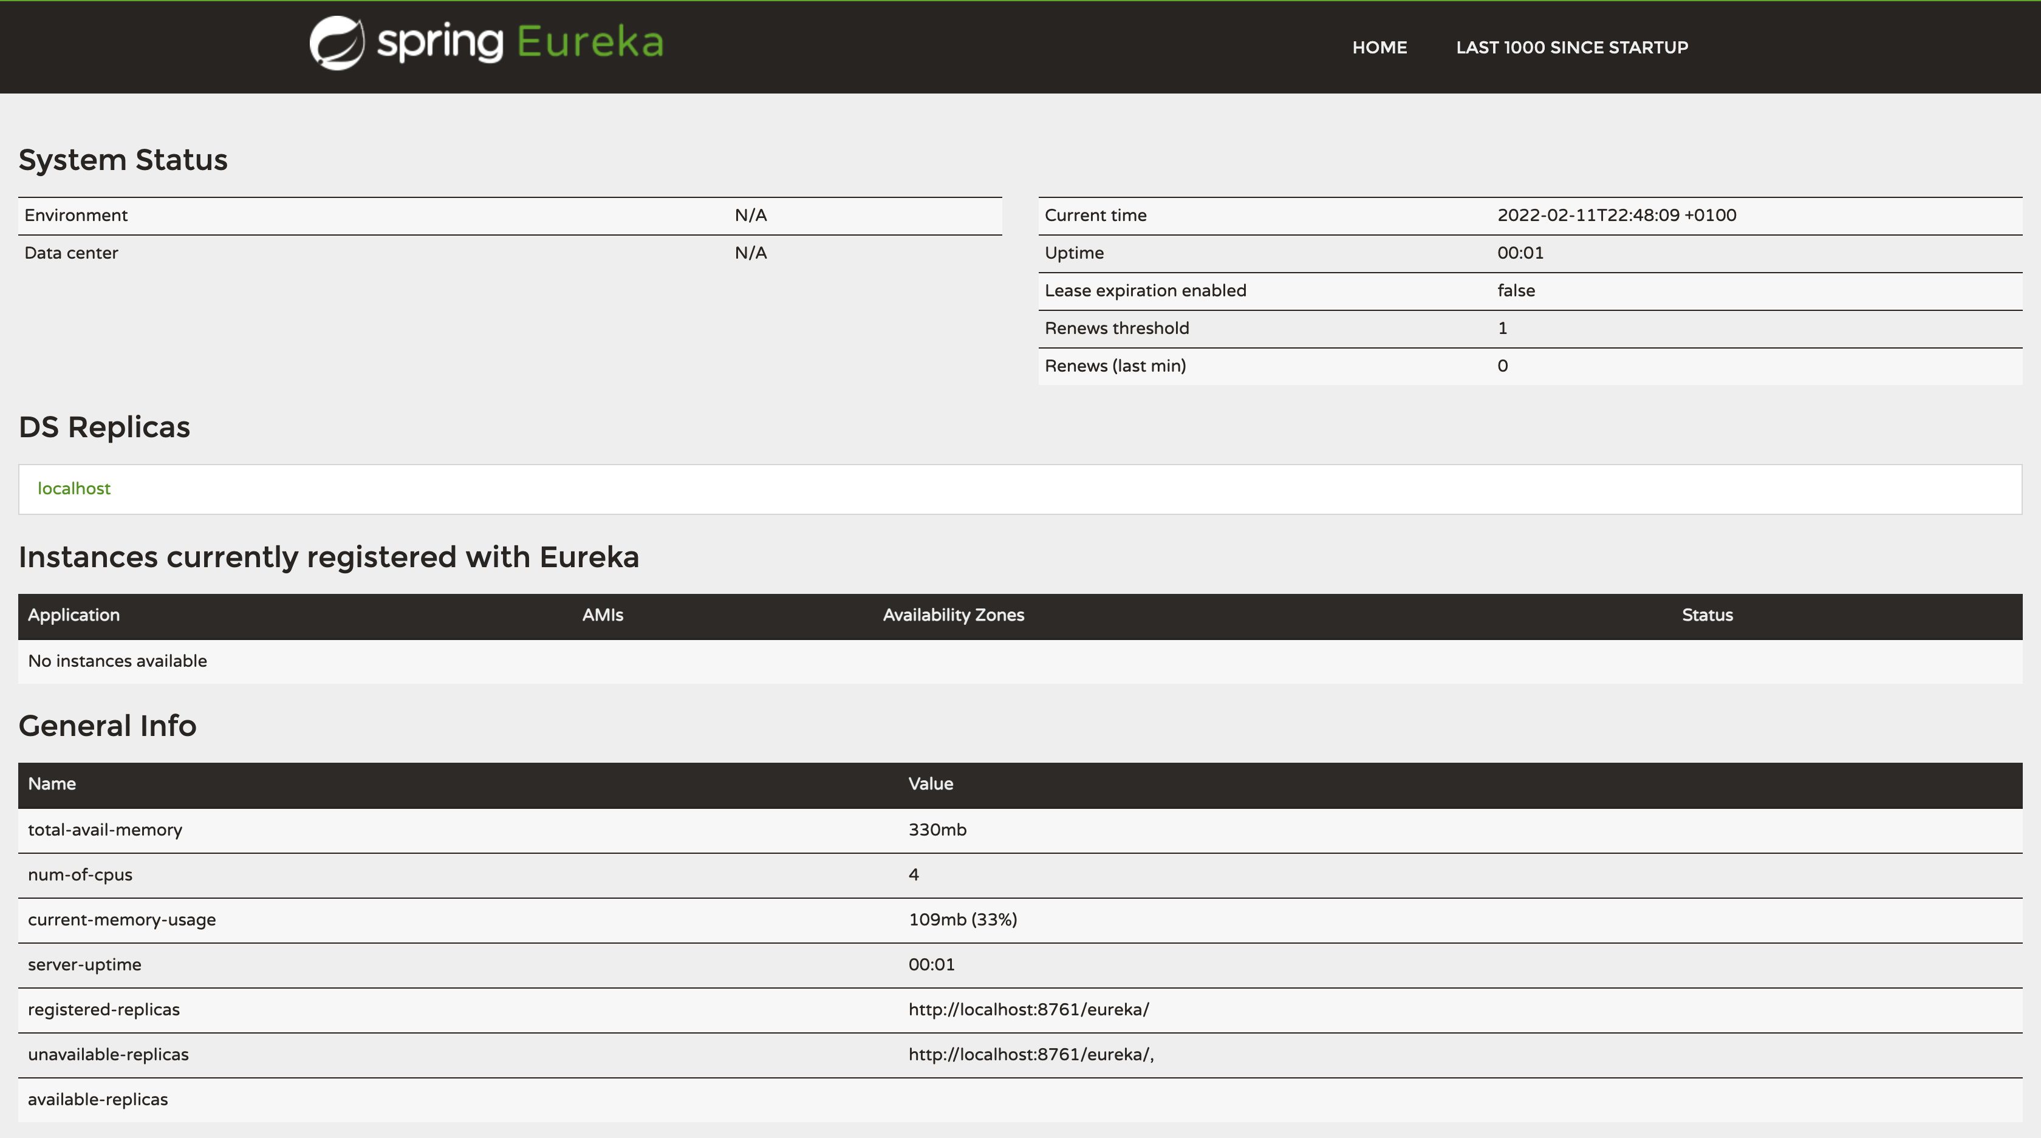Select the false lease expiration value
Image resolution: width=2041 pixels, height=1138 pixels.
tap(1516, 291)
